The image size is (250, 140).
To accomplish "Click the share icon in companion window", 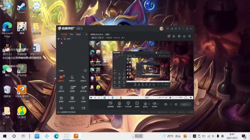I will click(189, 36).
